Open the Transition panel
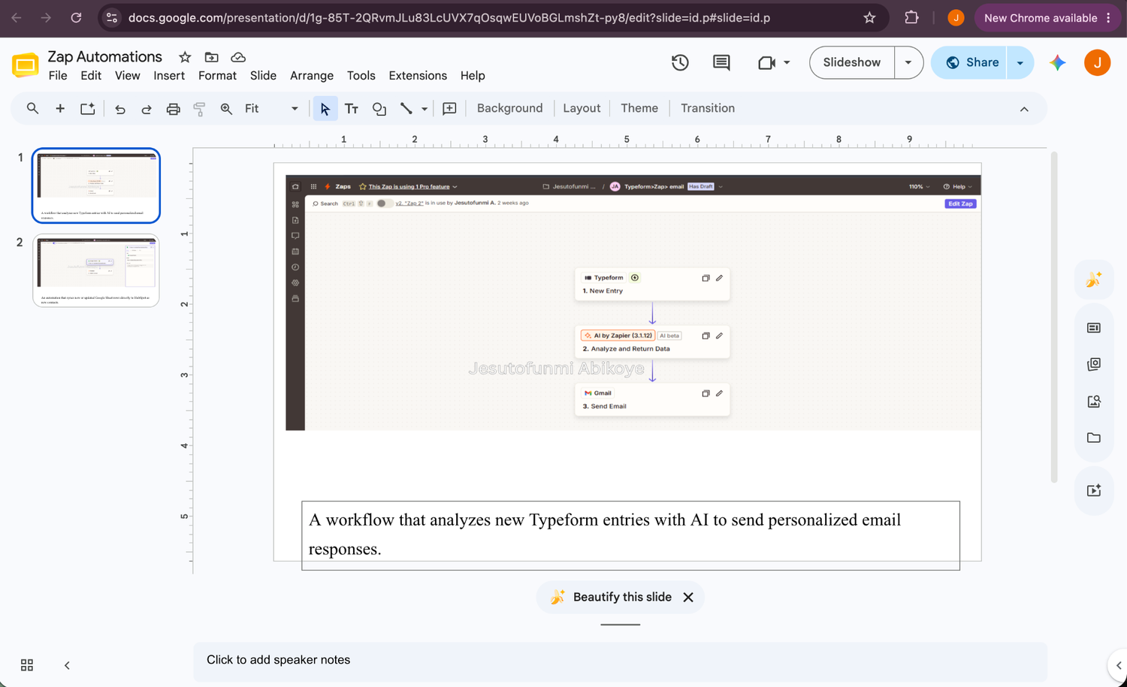The image size is (1127, 687). [x=708, y=108]
